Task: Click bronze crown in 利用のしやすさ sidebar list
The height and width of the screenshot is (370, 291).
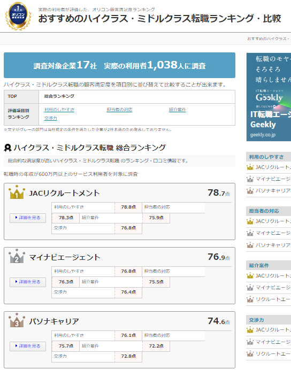Action: [x=250, y=191]
